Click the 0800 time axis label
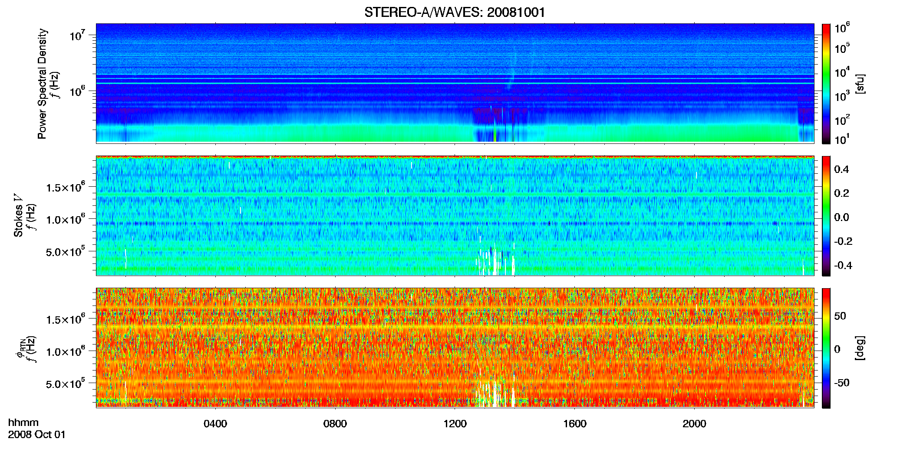 click(335, 423)
